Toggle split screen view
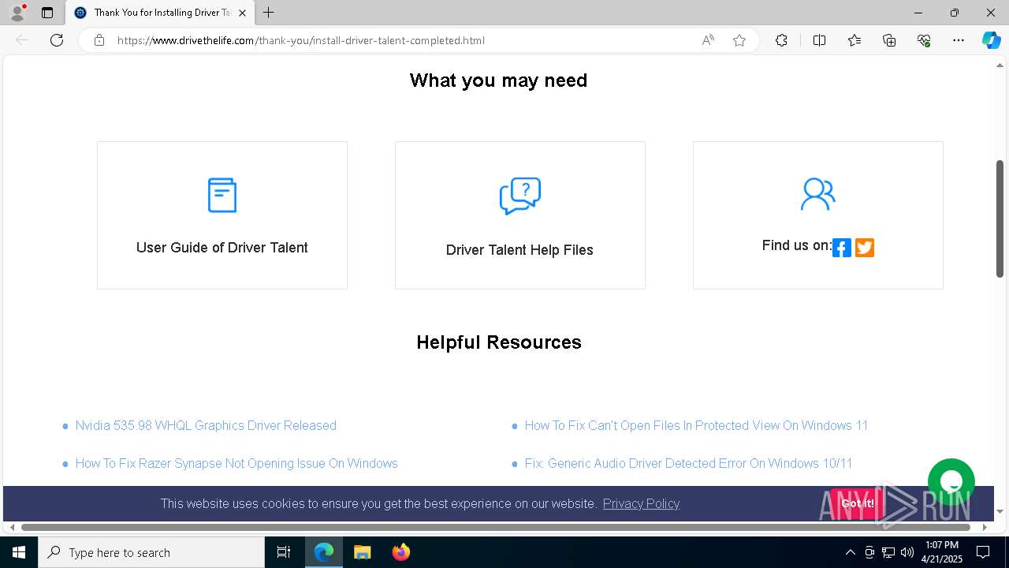The height and width of the screenshot is (568, 1009). pyautogui.click(x=819, y=40)
